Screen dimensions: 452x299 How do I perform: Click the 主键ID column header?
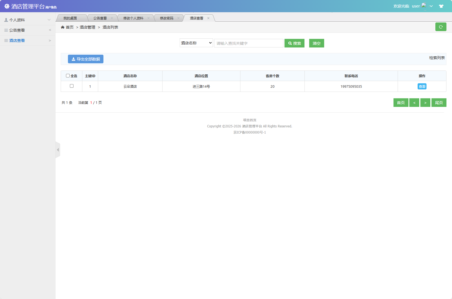(x=90, y=76)
